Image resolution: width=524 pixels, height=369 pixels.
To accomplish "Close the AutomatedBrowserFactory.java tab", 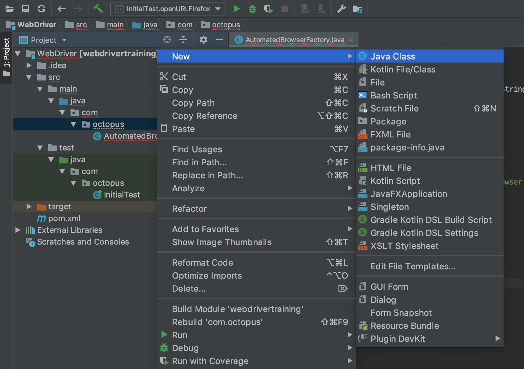I will click(x=351, y=40).
